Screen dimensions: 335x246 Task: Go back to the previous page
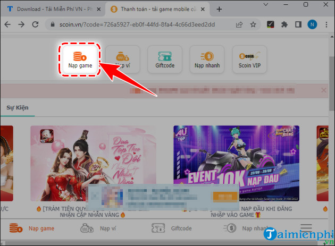coord(7,24)
